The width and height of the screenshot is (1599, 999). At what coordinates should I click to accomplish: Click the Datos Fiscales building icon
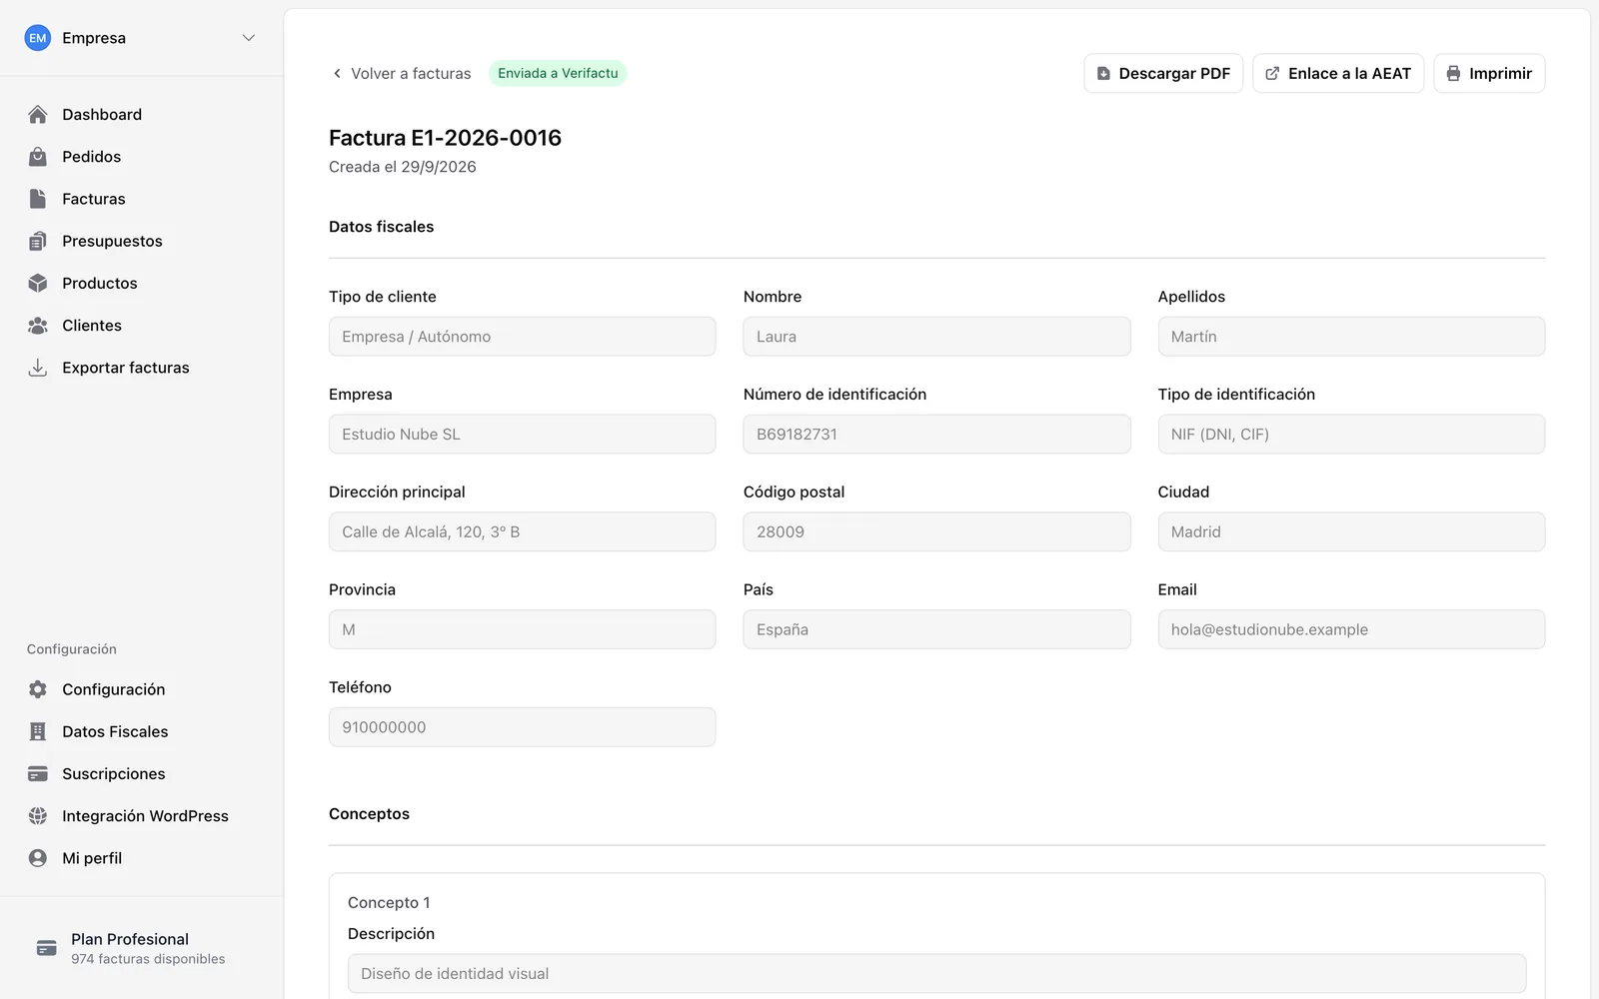(38, 731)
